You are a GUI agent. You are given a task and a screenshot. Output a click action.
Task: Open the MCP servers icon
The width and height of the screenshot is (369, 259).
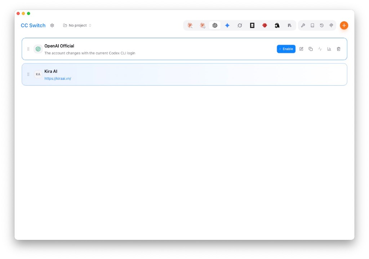click(x=331, y=26)
